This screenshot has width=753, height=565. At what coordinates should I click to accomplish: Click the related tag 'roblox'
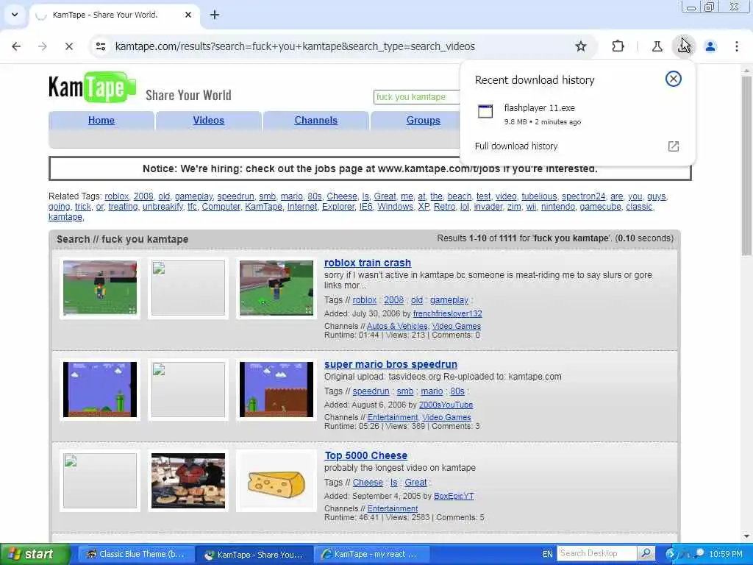[117, 196]
